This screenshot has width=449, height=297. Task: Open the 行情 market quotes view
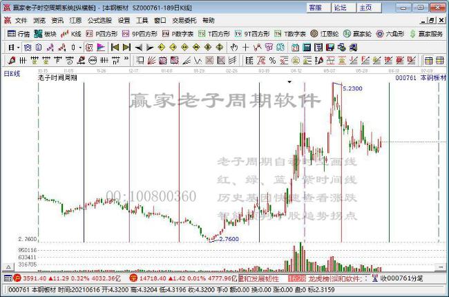19,34
